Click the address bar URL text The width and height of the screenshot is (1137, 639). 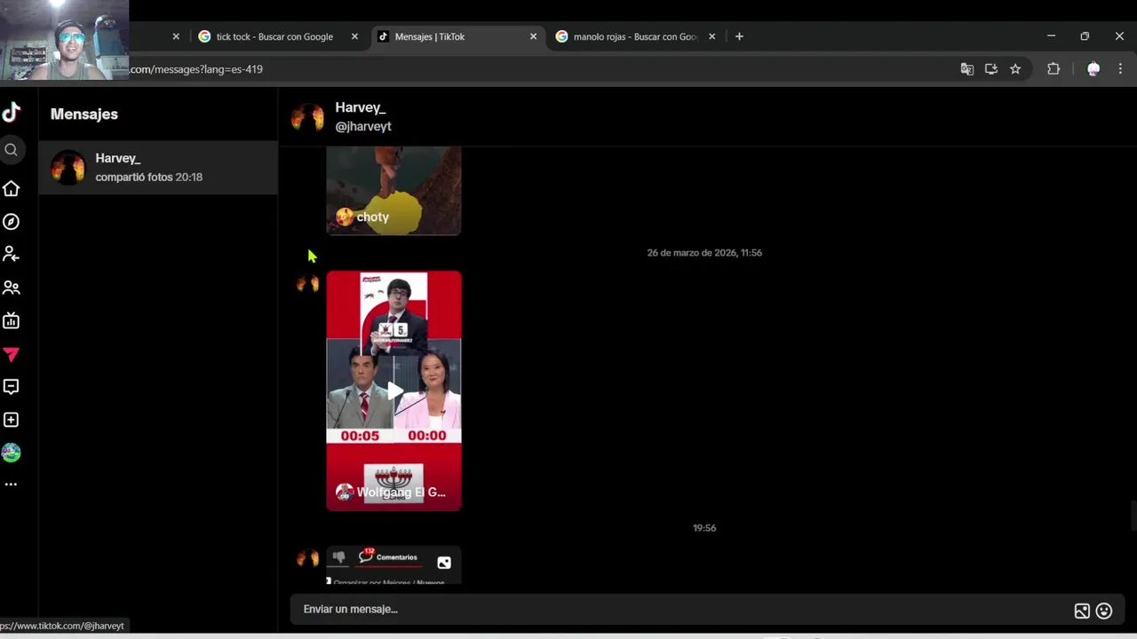pos(196,69)
